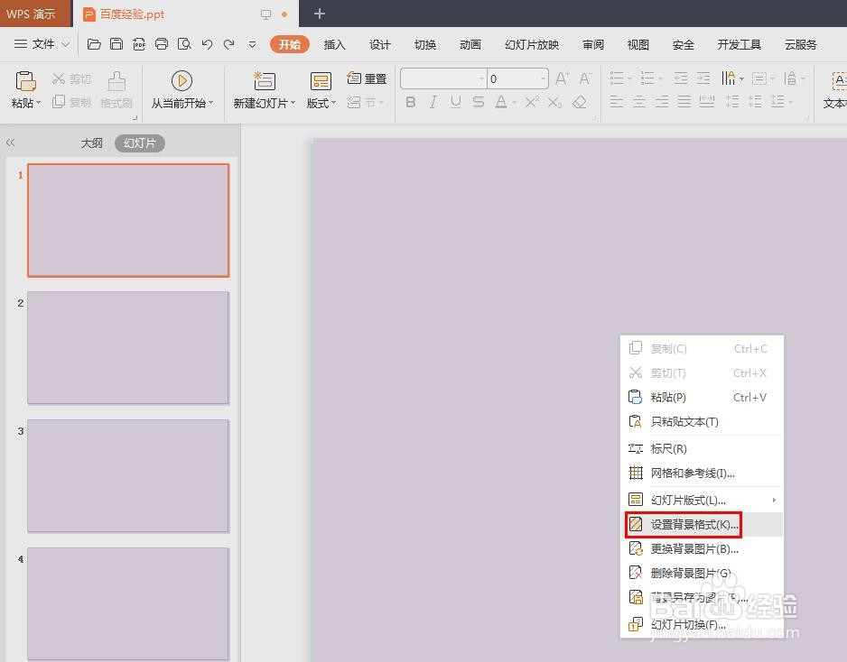Viewport: 847px width, 662px height.
Task: Click the Print icon in the quick toolbar
Action: [162, 44]
